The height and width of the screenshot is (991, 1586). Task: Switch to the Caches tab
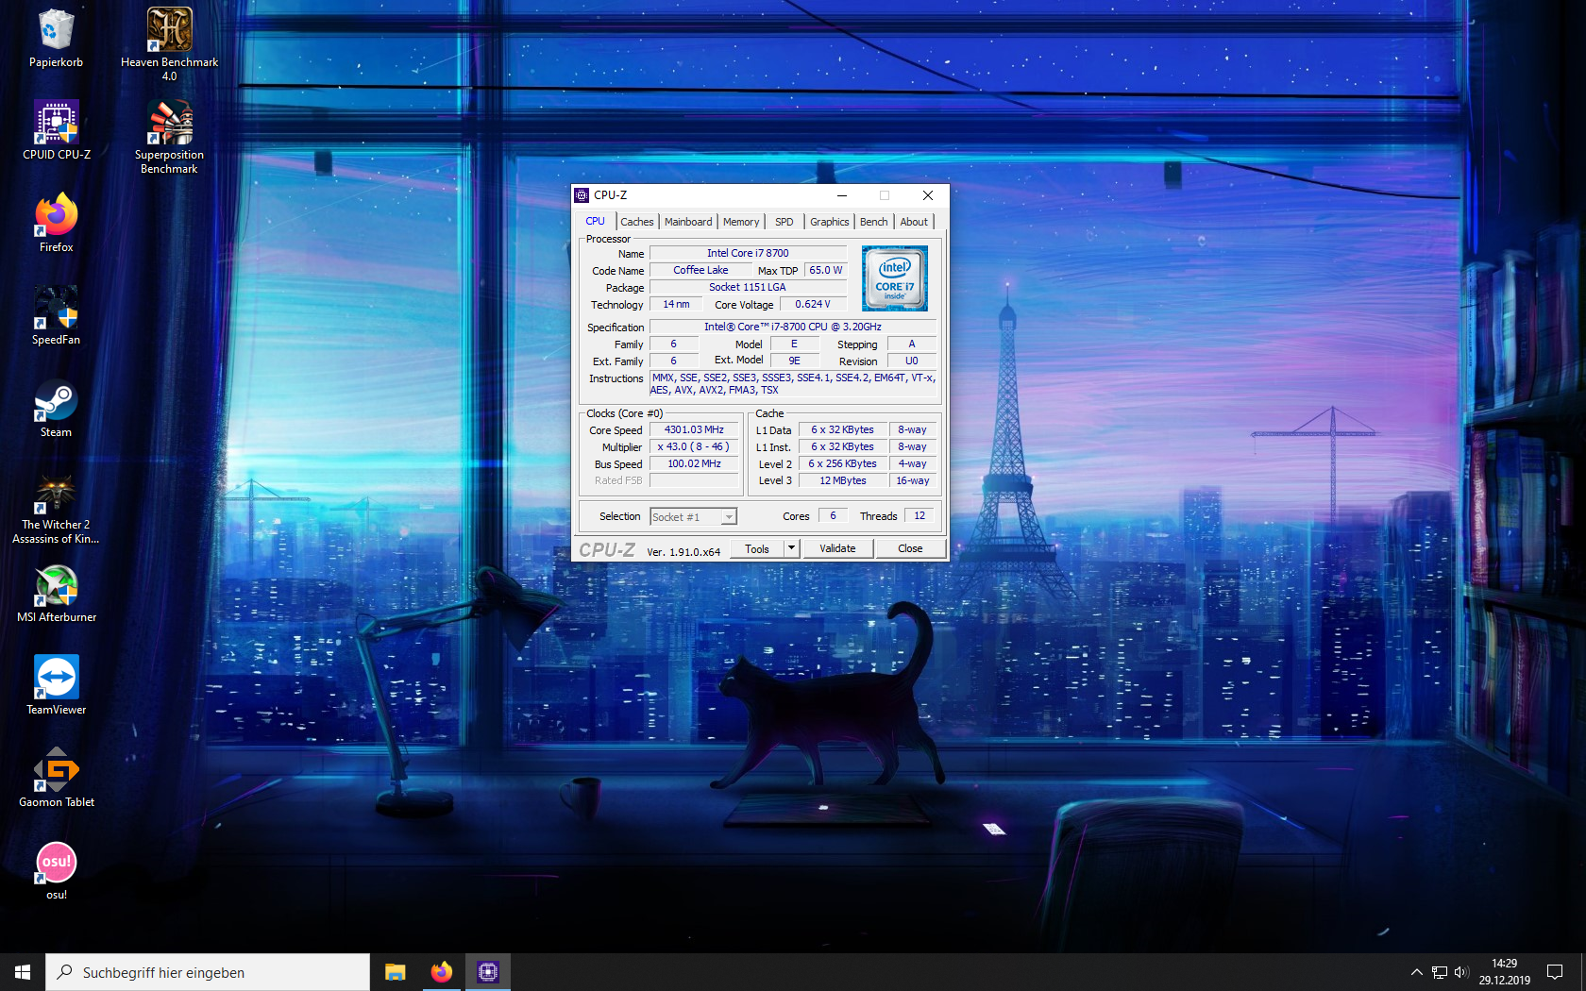coord(637,222)
